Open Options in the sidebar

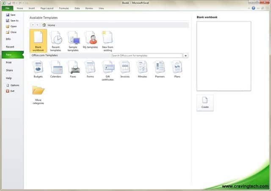click(x=13, y=85)
